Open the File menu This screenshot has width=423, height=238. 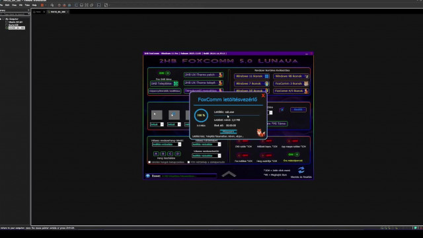pyautogui.click(x=1, y=5)
